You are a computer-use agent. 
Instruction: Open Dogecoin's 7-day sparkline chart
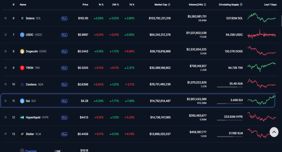[x=262, y=51]
